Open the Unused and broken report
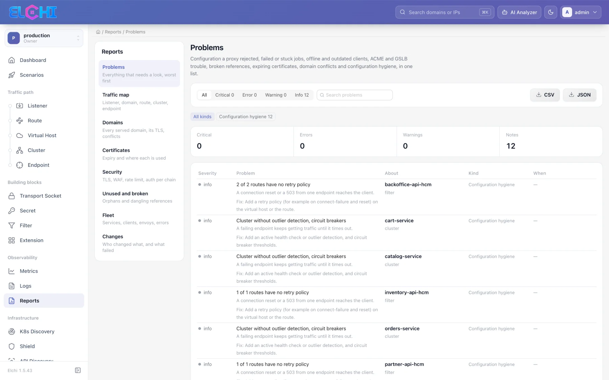Screen dimensions: 609x380 click(139, 197)
